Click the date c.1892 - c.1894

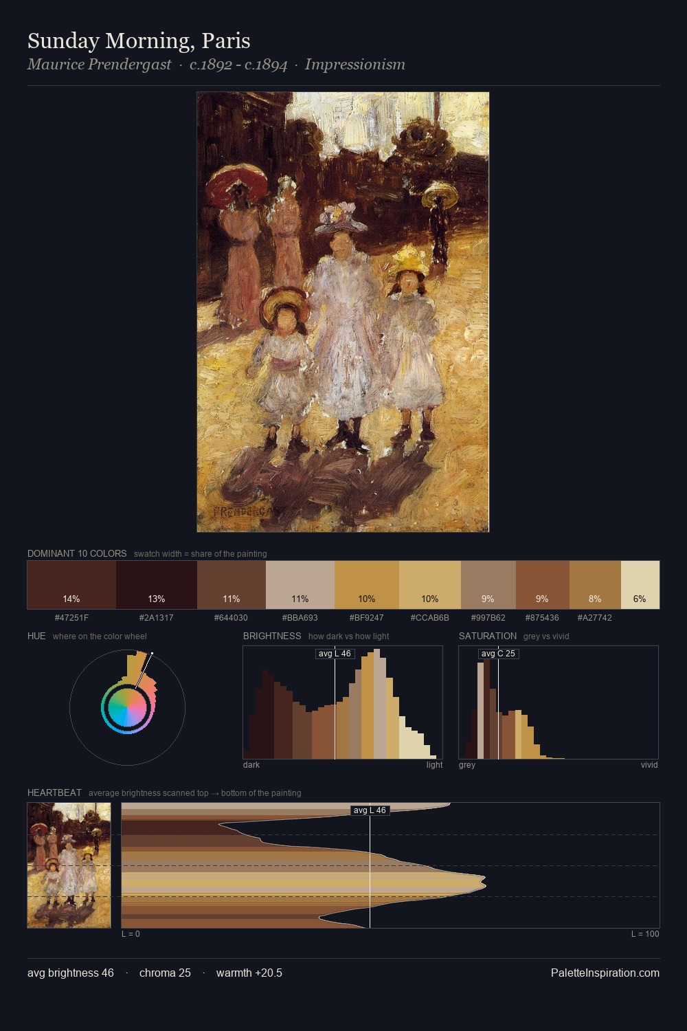[238, 65]
